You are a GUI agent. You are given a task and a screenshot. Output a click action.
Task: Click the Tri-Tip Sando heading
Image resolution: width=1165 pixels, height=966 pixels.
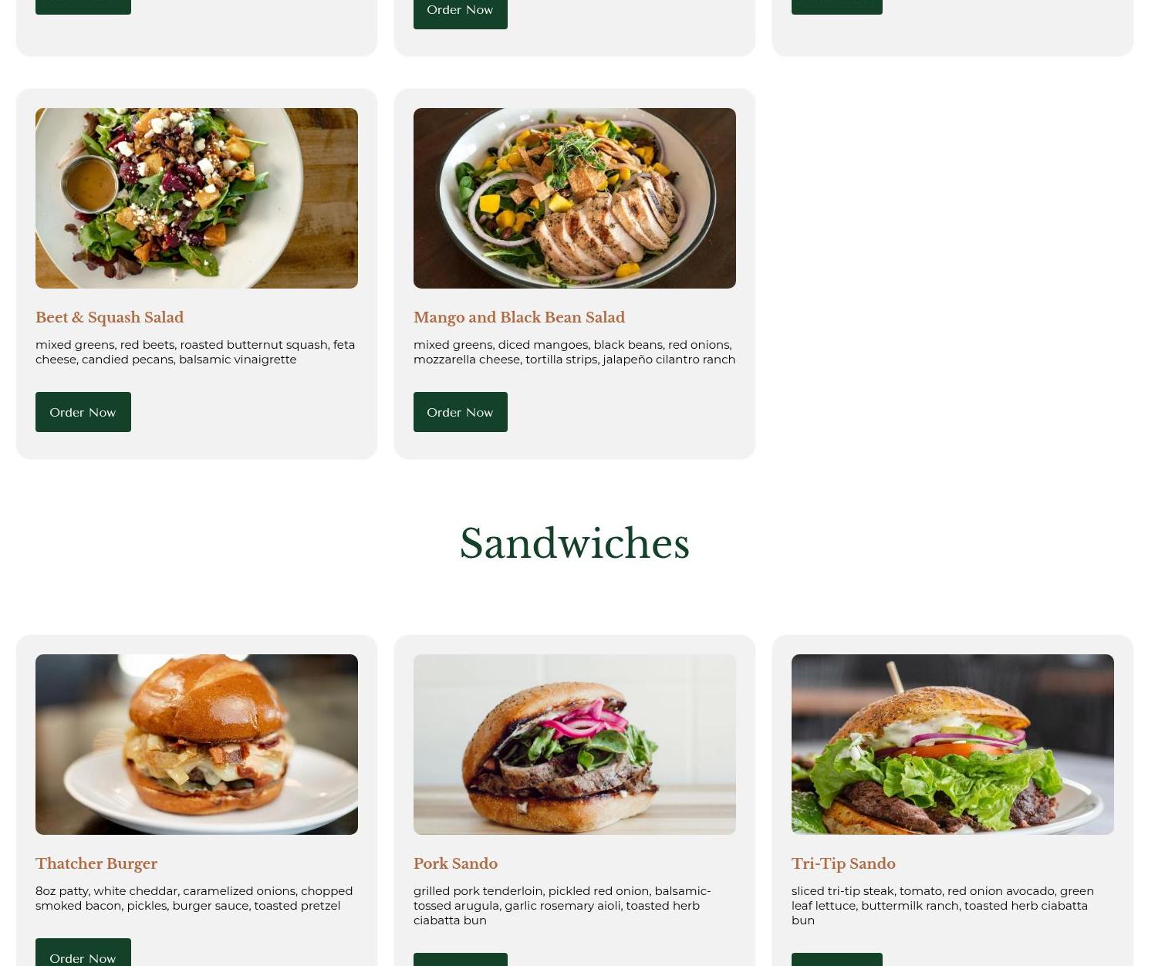[x=843, y=863]
